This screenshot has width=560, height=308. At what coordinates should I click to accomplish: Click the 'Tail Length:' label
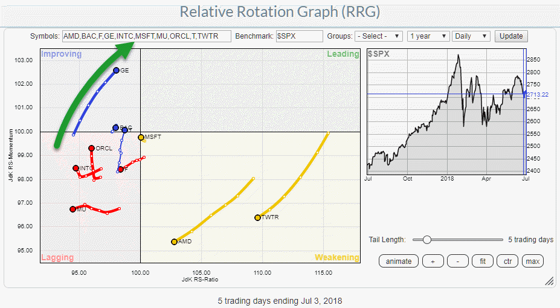pos(387,240)
